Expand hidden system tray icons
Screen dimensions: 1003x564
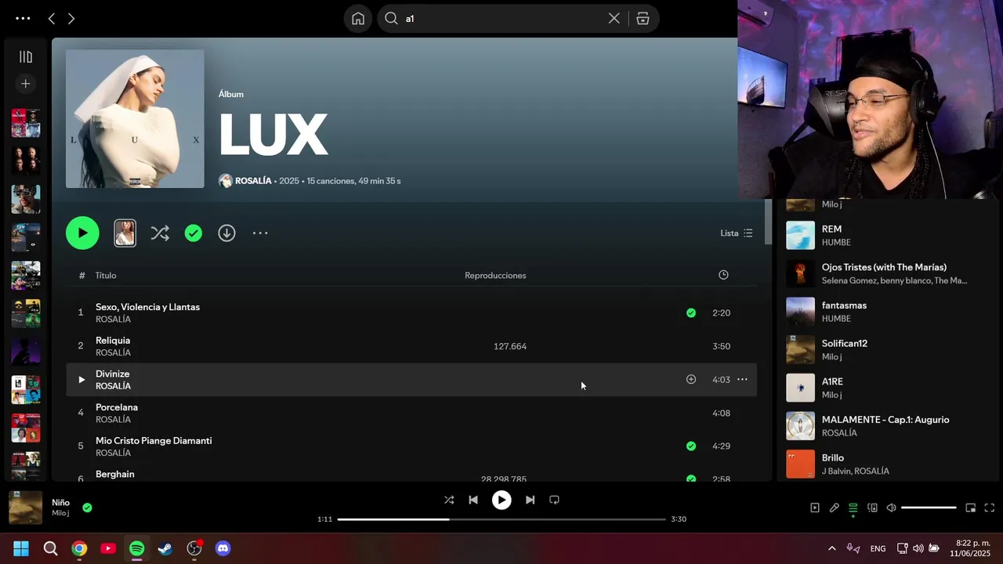coord(832,548)
